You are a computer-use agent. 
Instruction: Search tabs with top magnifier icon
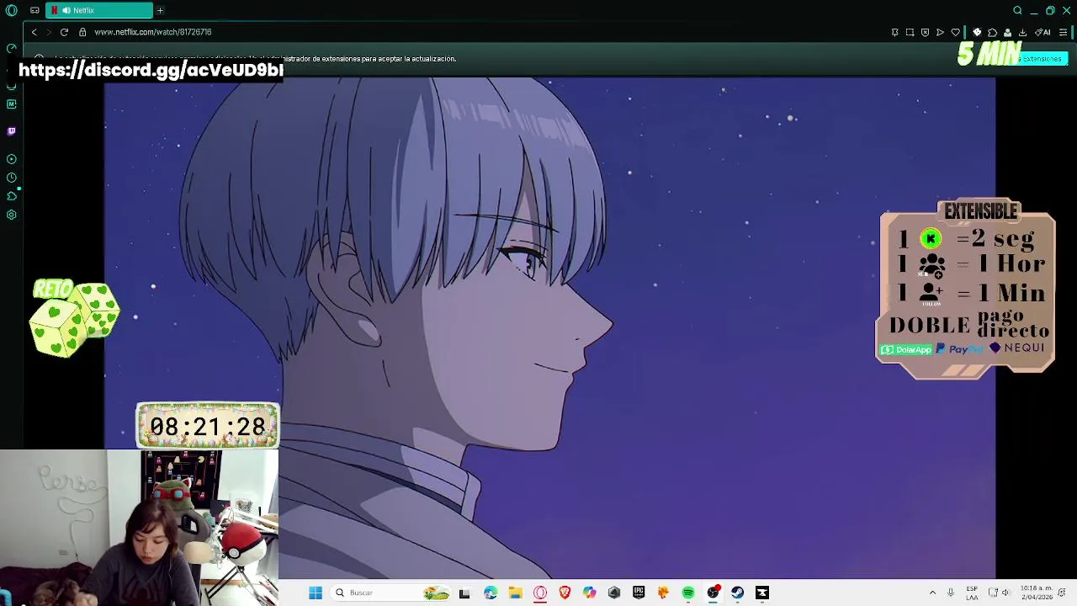(x=1017, y=10)
